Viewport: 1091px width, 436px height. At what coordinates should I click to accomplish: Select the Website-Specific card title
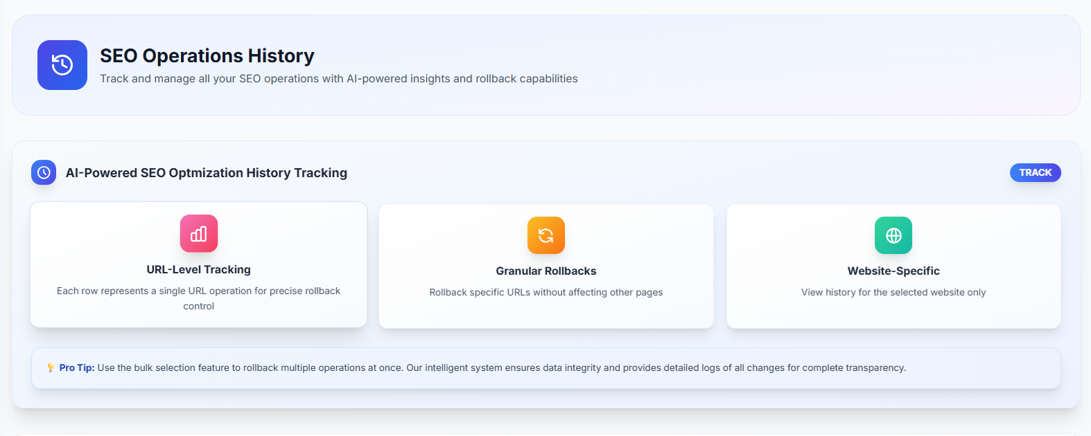pyautogui.click(x=893, y=271)
